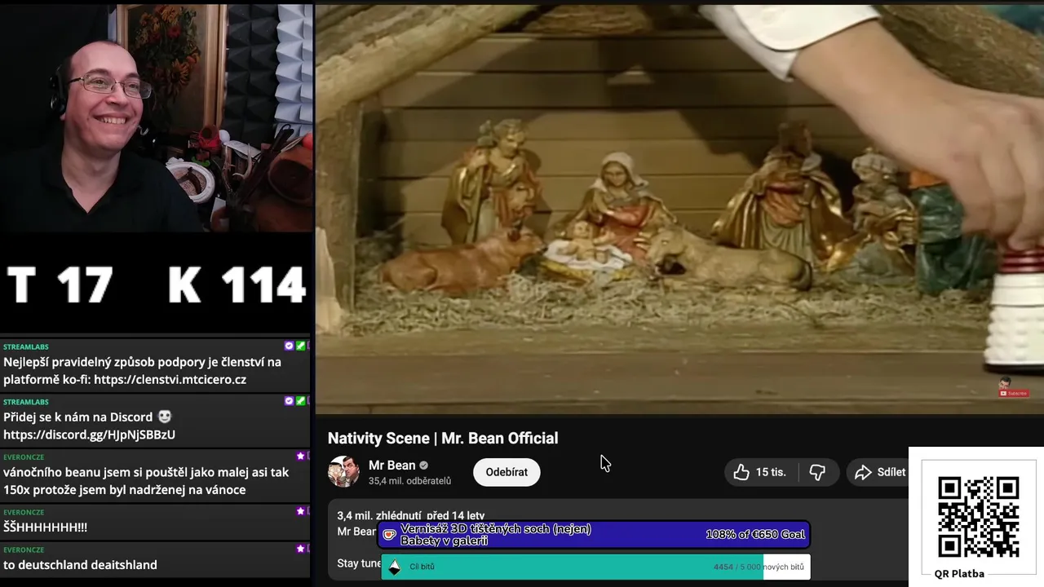This screenshot has height=587, width=1044.
Task: Open the discord.gg invite link in chat
Action: point(89,435)
